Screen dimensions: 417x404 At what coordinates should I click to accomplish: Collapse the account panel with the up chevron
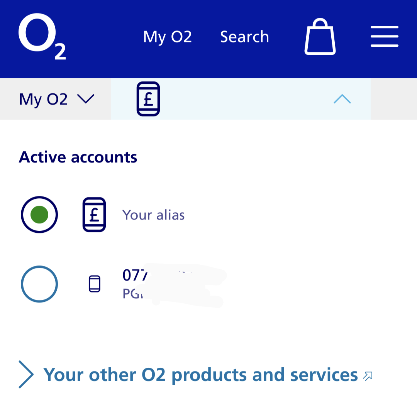click(341, 99)
